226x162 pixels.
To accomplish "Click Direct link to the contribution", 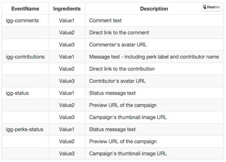I will [x=122, y=69].
